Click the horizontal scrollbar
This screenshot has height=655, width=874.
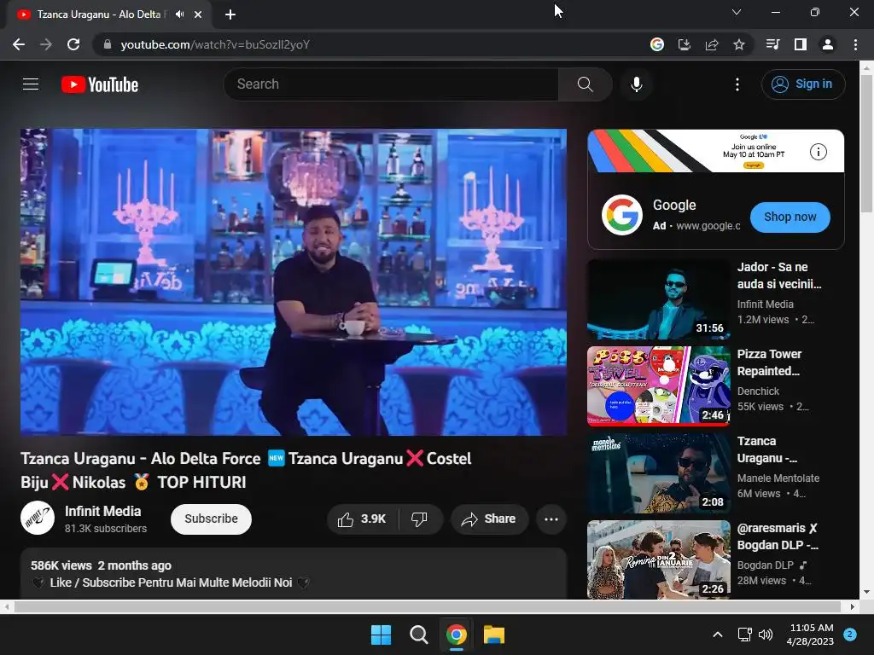coord(427,607)
